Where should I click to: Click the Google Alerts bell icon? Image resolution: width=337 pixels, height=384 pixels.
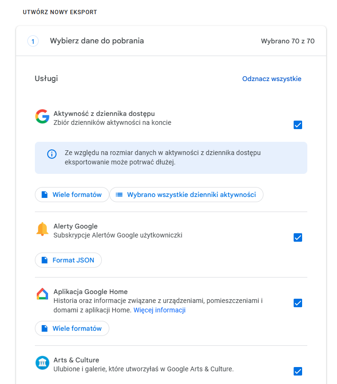(42, 229)
